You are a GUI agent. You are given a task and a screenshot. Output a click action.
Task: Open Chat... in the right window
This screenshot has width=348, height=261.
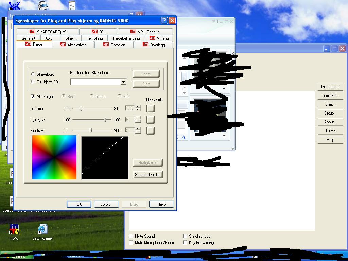click(330, 104)
